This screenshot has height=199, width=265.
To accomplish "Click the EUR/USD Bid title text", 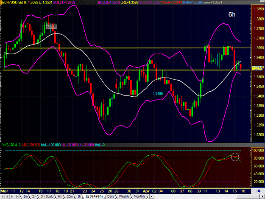I will pos(12,3).
